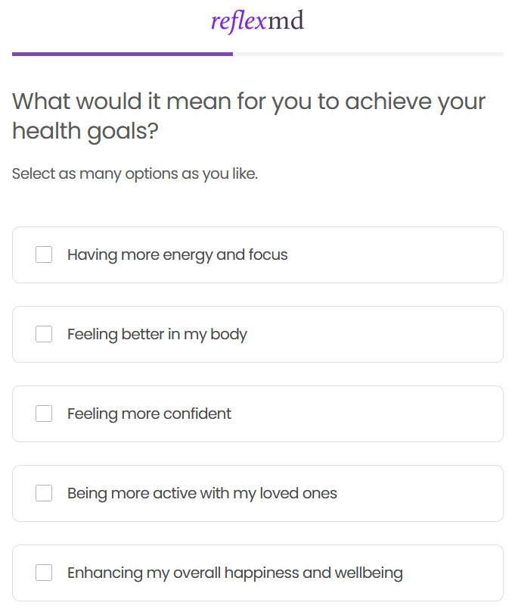Choose the 'Feeling more confident' label text

[149, 414]
